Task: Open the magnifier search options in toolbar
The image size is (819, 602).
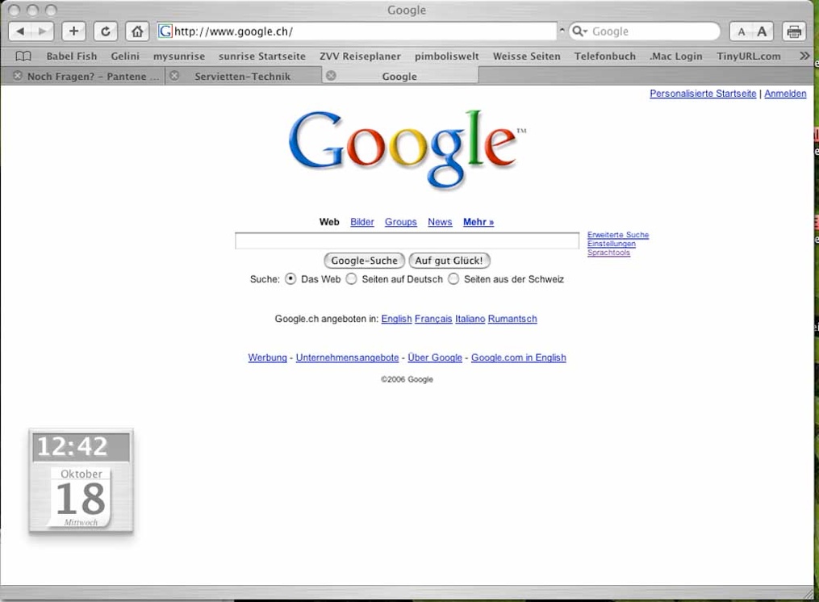Action: pyautogui.click(x=579, y=31)
